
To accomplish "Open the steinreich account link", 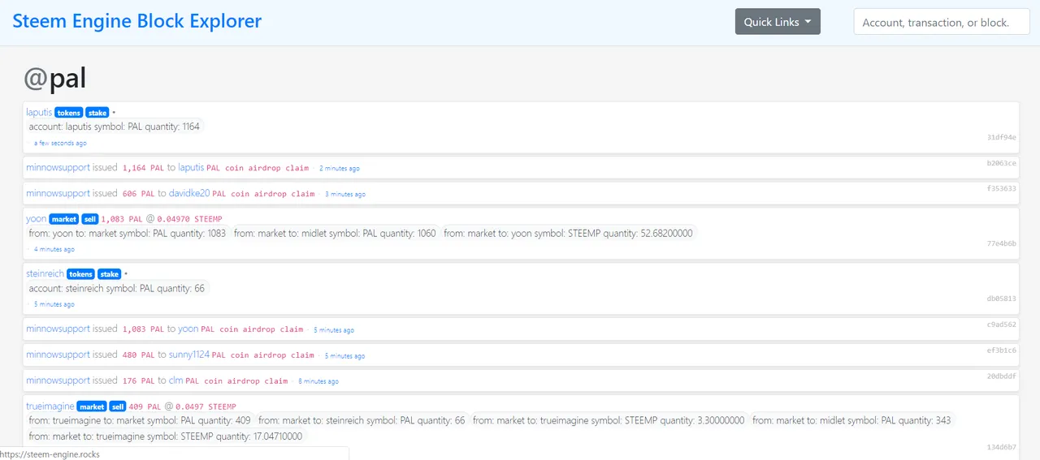I will (x=45, y=273).
